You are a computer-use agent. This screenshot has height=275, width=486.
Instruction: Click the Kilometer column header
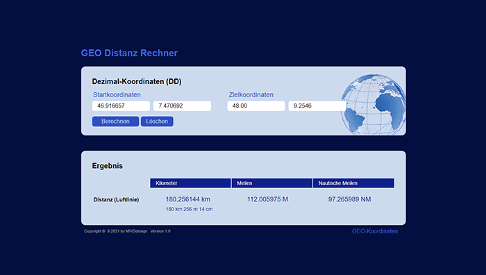click(x=190, y=183)
